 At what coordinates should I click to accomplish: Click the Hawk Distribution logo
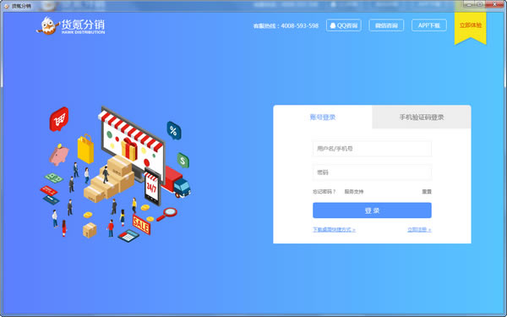pyautogui.click(x=71, y=25)
